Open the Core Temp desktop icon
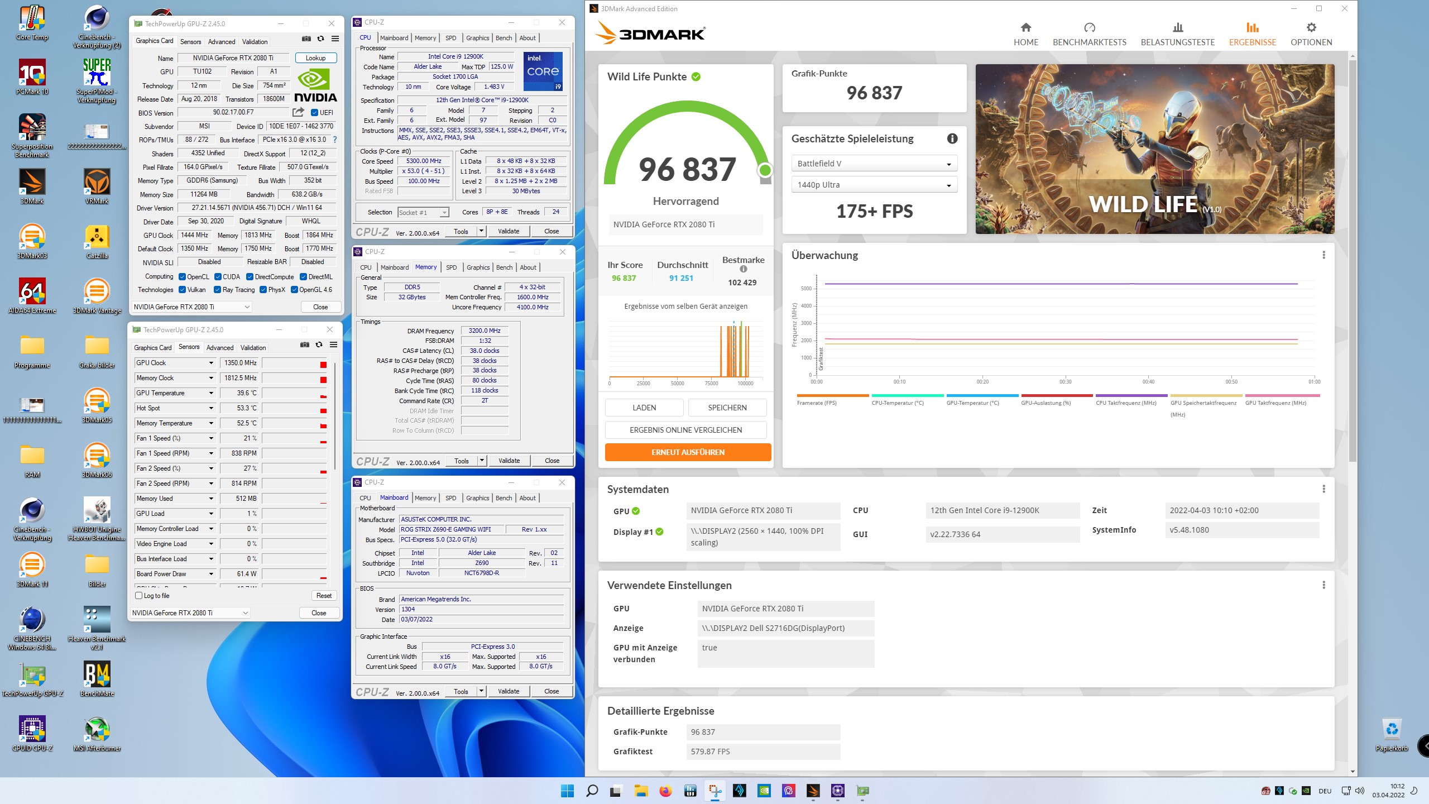 [32, 23]
